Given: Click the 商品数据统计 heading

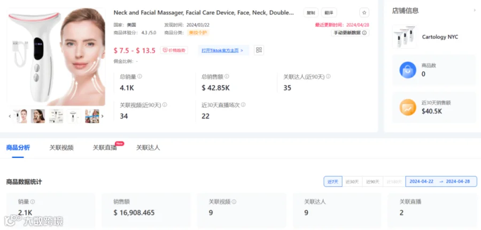Looking at the screenshot, I should coord(24,182).
